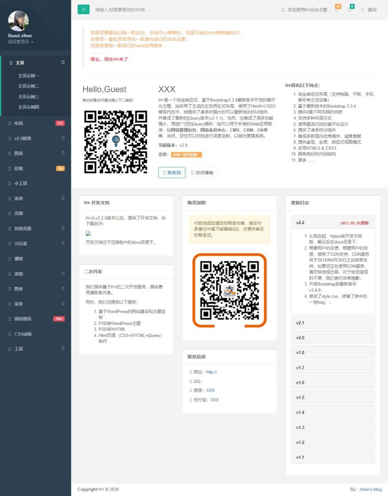
Task: Click the 联系我 button
Action: [x=172, y=173]
